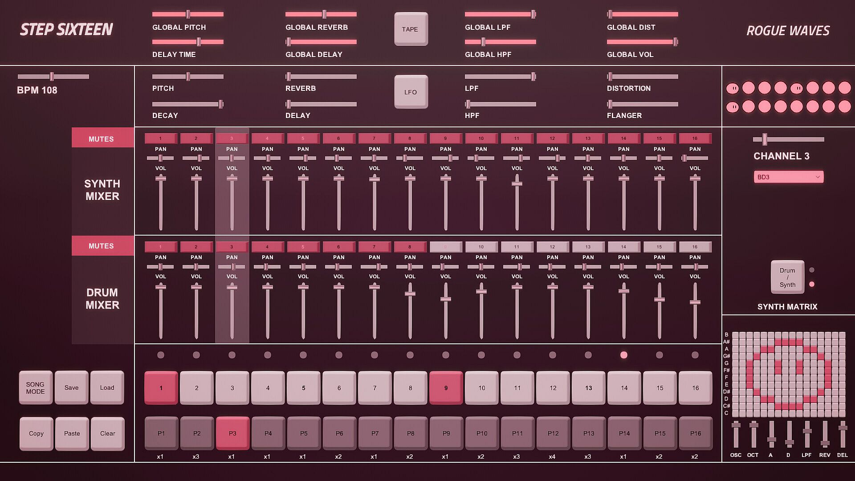This screenshot has width=855, height=481.
Task: Click the SONG MODE button
Action: tap(36, 387)
